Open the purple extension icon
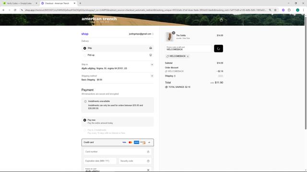 [283, 10]
